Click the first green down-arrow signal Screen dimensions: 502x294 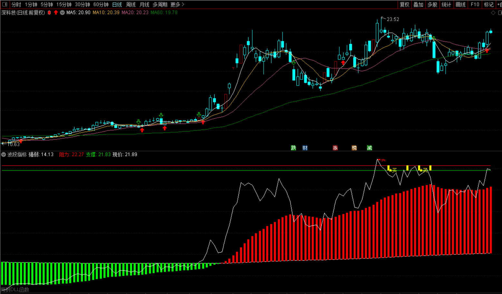pyautogui.click(x=139, y=122)
